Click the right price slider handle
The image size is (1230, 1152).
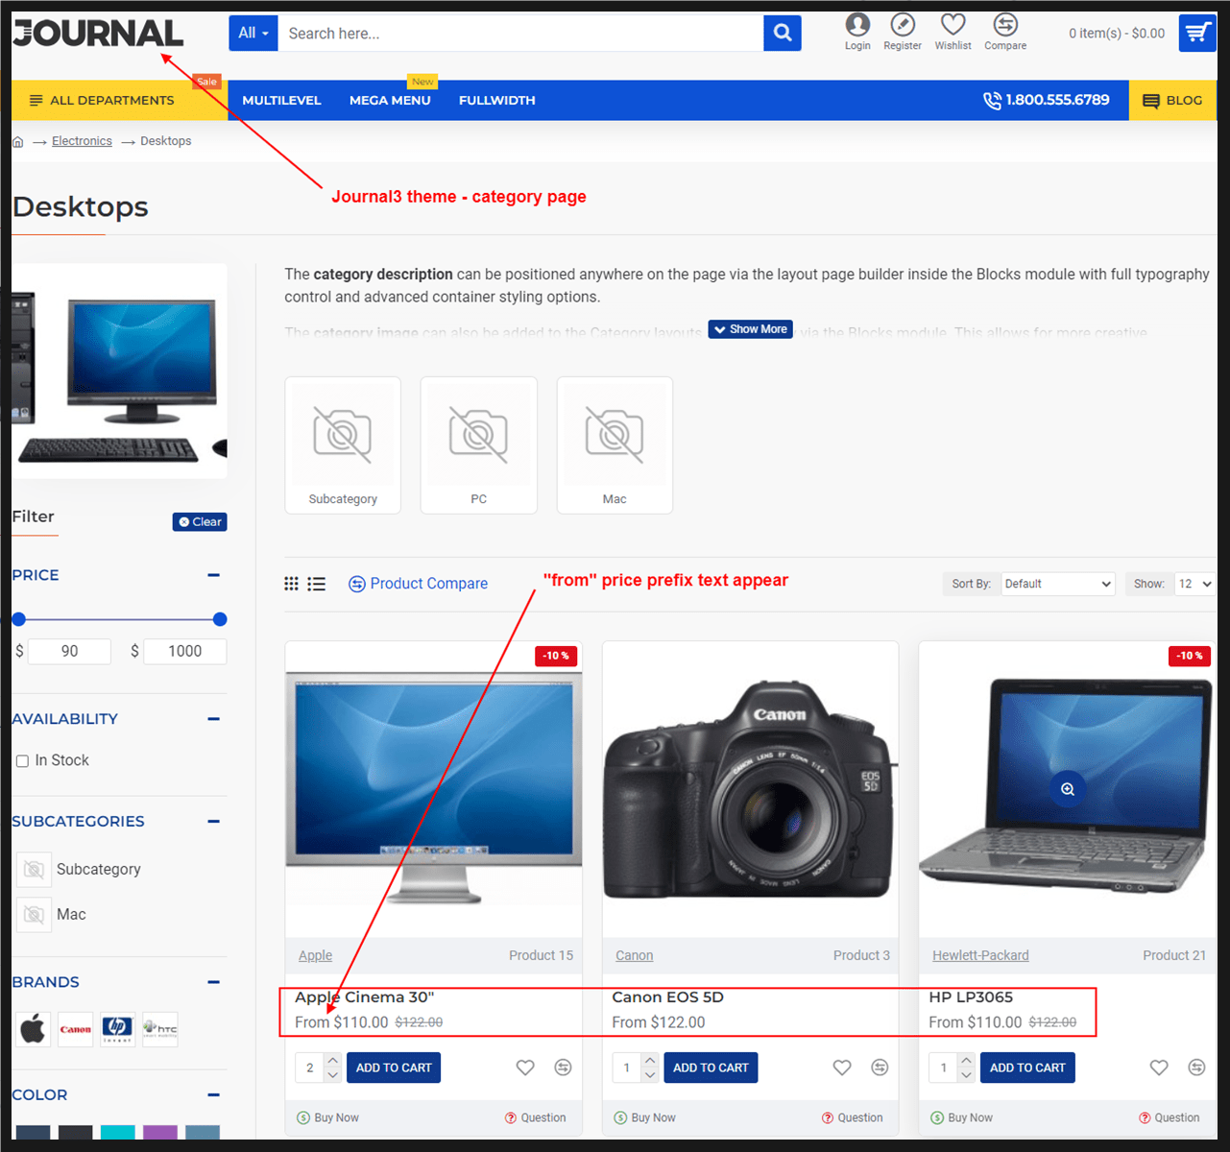coord(220,619)
